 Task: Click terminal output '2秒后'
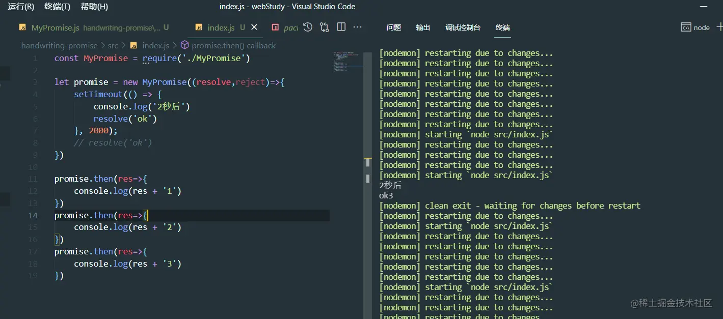coord(390,185)
